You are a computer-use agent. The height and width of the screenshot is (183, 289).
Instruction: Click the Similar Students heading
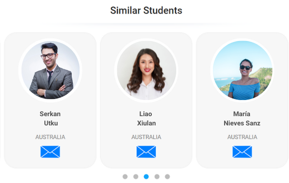click(x=146, y=11)
